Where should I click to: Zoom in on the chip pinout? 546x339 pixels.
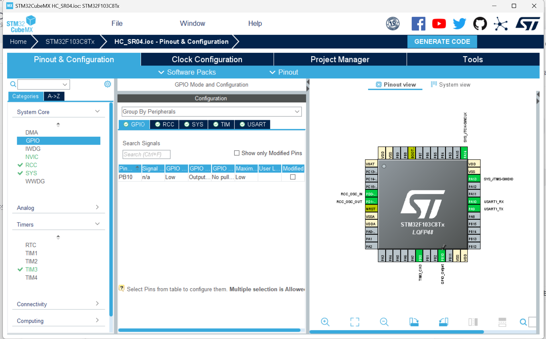coord(325,322)
